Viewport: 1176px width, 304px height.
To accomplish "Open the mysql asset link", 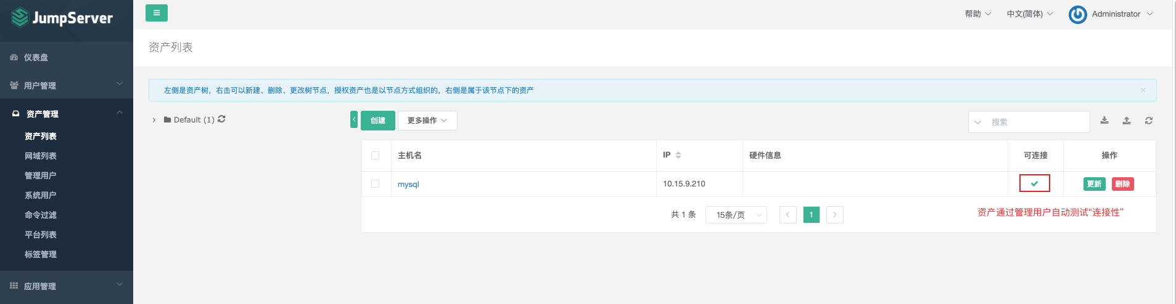I will coord(408,185).
